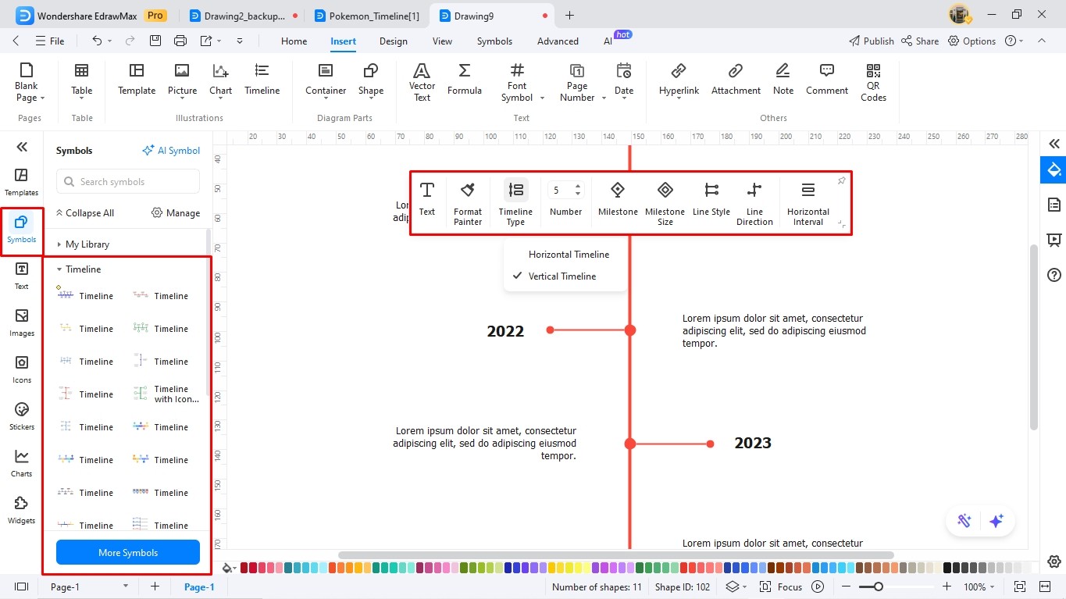
Task: Open the Widgets sidebar panel
Action: [x=21, y=510]
